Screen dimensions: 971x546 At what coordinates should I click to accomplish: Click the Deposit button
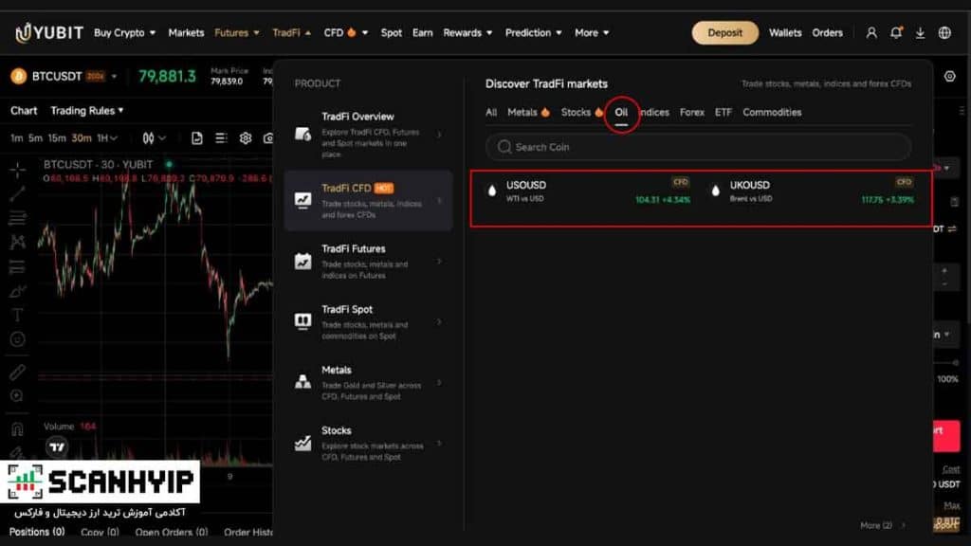[x=724, y=33]
